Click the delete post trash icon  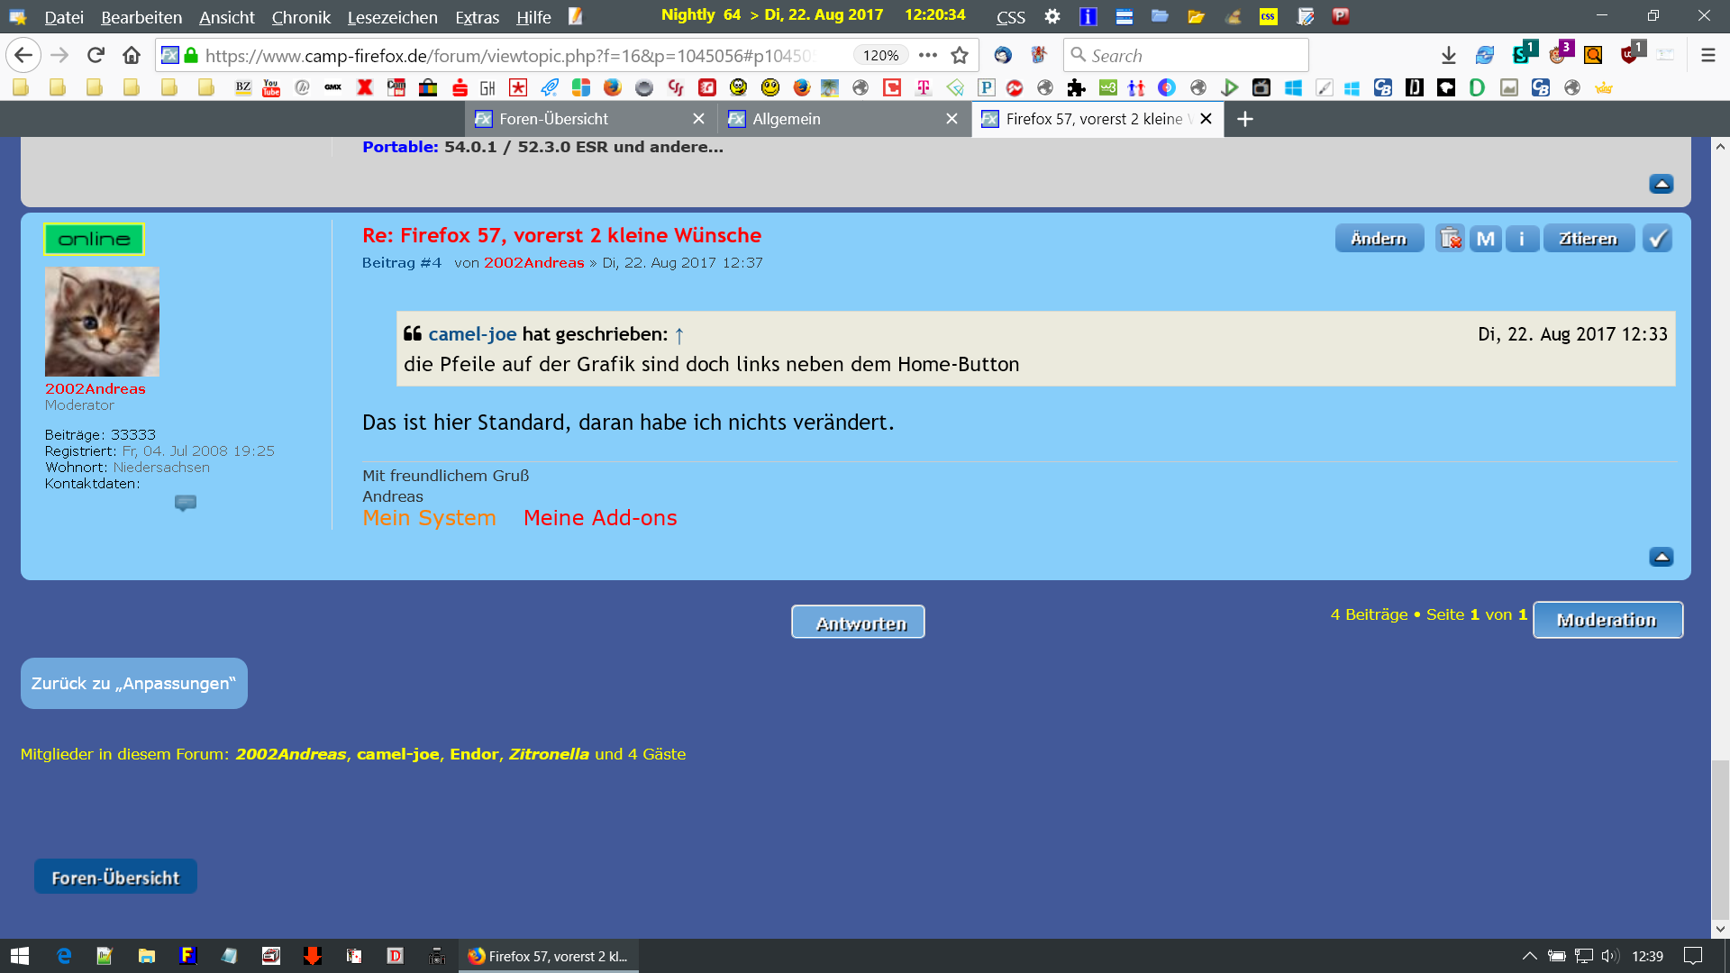tap(1450, 239)
